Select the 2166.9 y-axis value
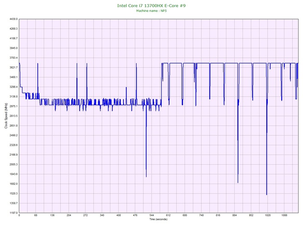Viewport: 303px width, 227px height. 14,155
